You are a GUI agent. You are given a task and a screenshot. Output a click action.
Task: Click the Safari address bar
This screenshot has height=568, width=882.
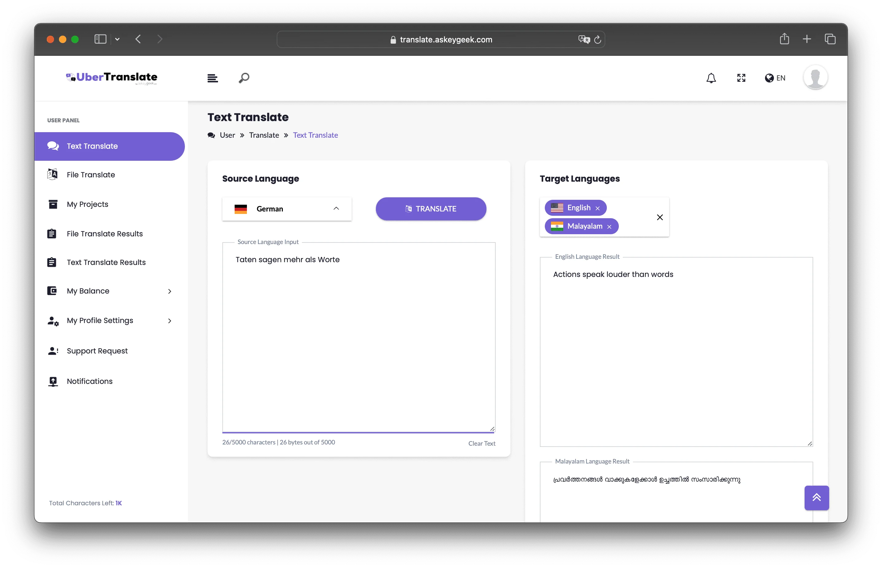tap(441, 39)
